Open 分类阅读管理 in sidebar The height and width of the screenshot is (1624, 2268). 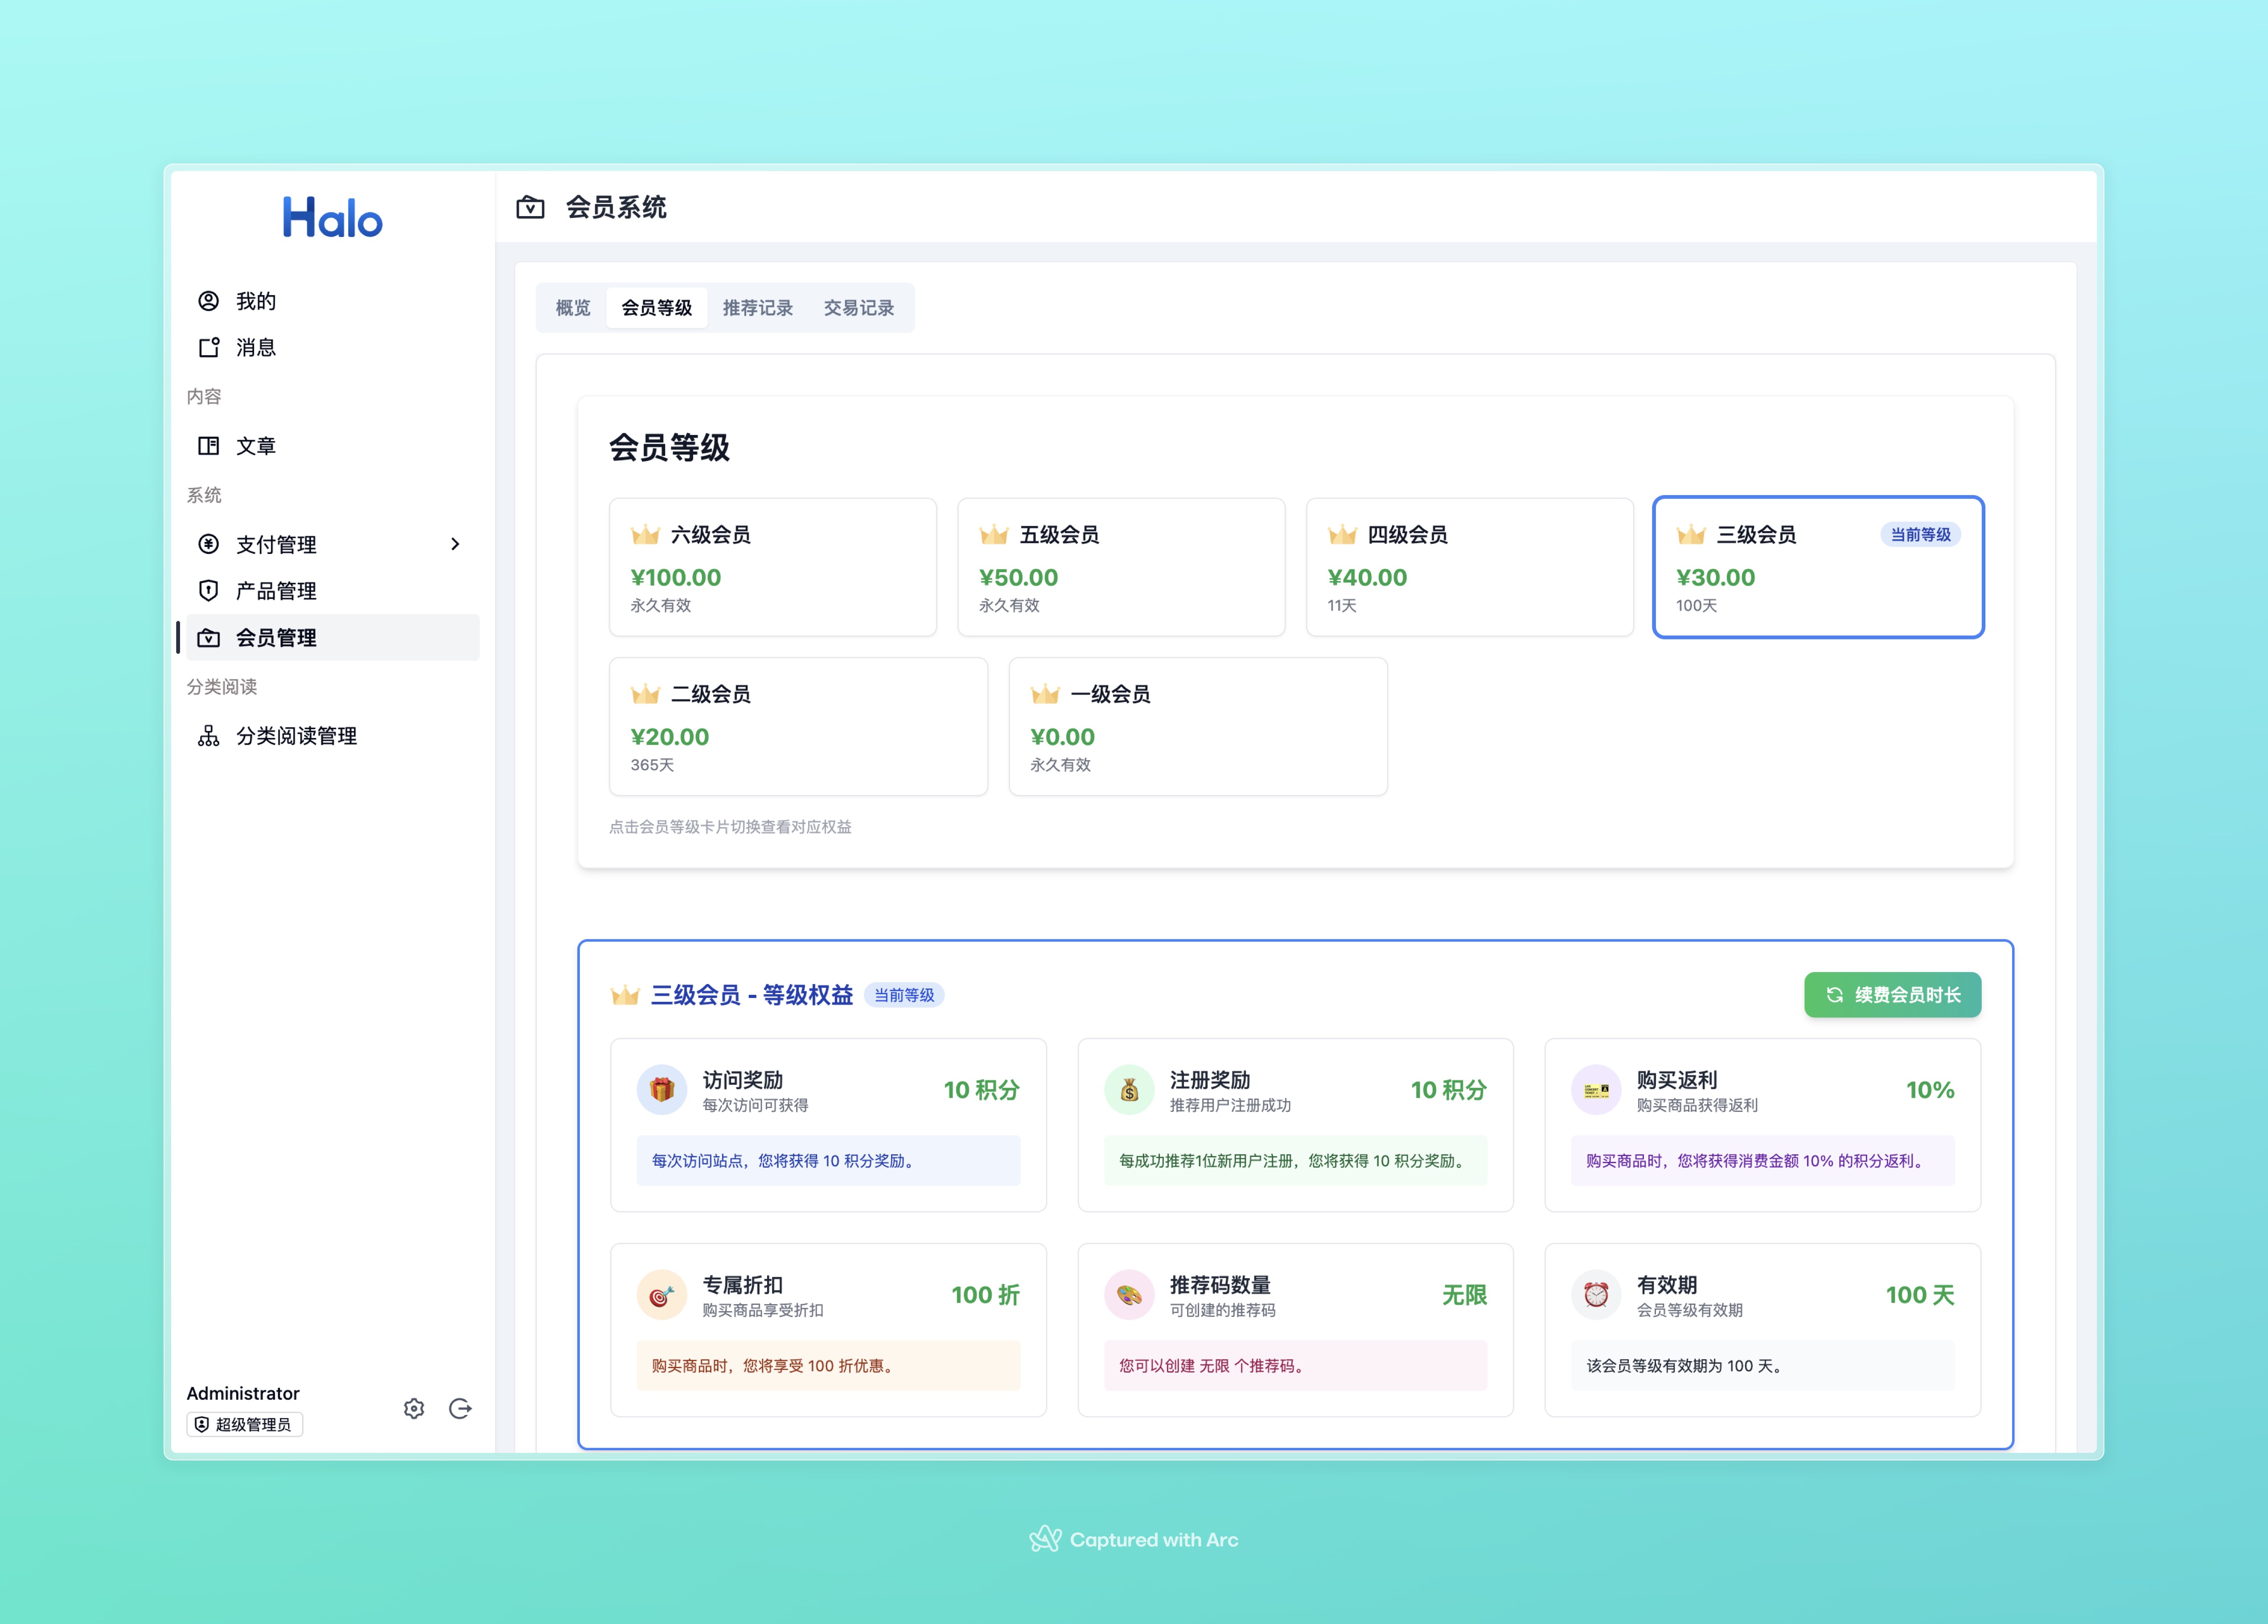(296, 736)
